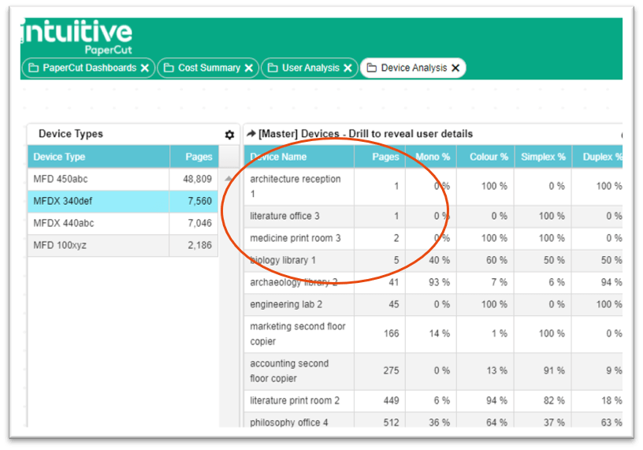Click folder icon on User Analysis tab
Screen dimensions: 643x450
[273, 68]
